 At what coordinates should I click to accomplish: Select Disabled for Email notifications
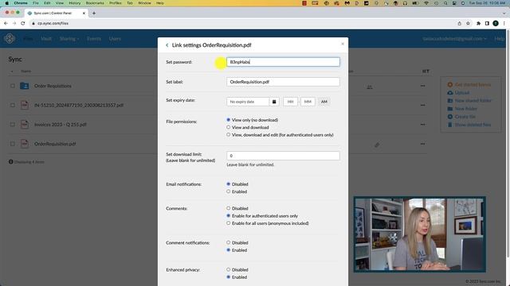tap(229, 184)
